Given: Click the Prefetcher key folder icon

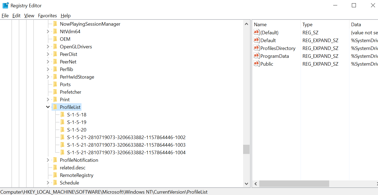Looking at the screenshot, I should pyautogui.click(x=55, y=92).
